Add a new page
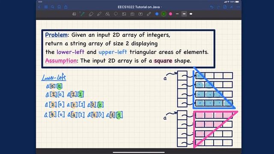Image resolution: width=274 pixels, height=154 pixels. pyautogui.click(x=225, y=7)
